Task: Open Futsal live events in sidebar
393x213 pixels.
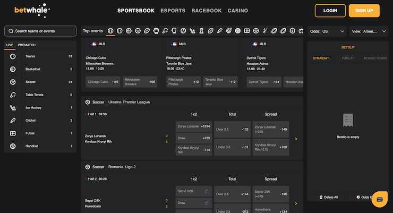Action: coord(40,133)
